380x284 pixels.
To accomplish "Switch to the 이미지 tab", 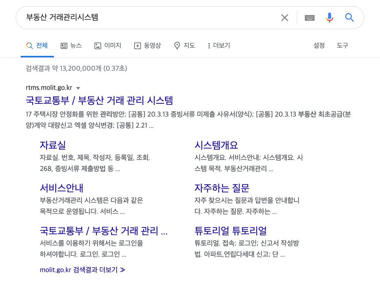I will coord(108,45).
